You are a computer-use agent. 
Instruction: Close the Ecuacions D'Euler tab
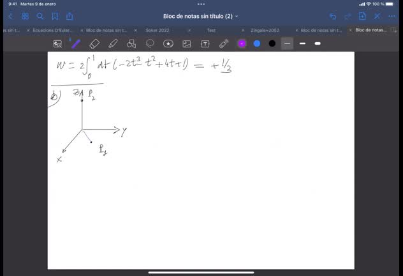[28, 31]
